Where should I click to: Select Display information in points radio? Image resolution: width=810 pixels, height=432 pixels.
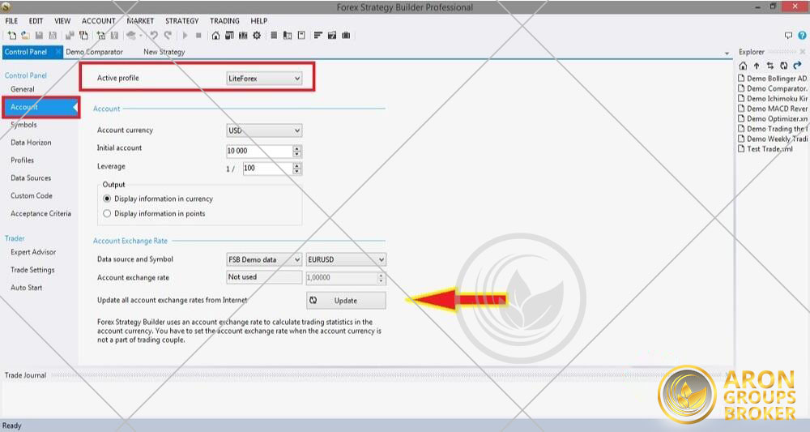[107, 213]
